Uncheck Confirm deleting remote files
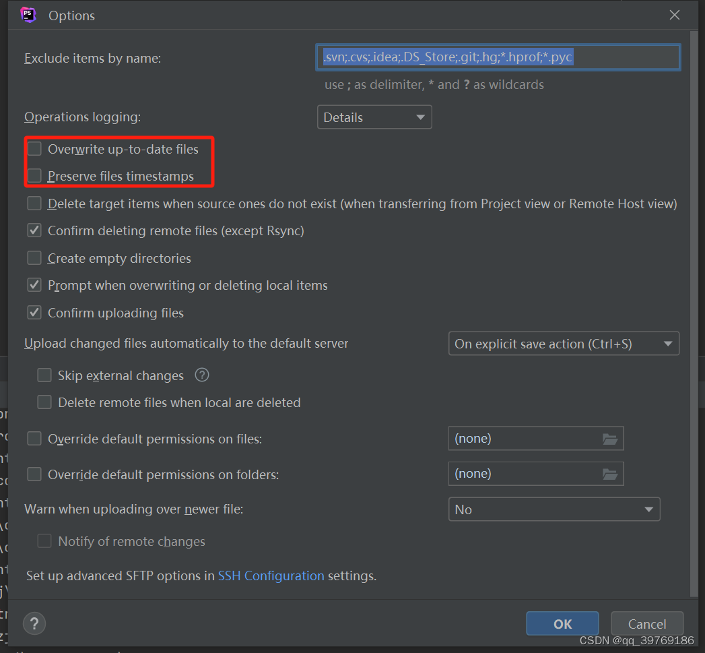 tap(34, 230)
